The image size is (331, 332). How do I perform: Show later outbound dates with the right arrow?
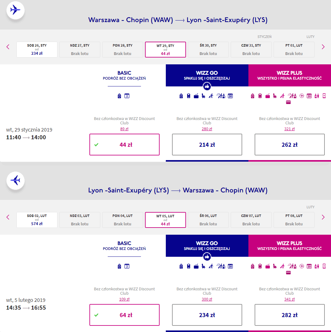(x=323, y=47)
